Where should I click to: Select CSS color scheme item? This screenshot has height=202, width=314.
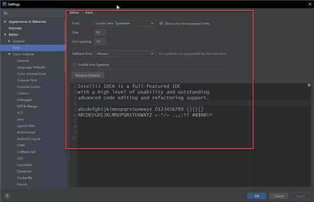(x=20, y=158)
